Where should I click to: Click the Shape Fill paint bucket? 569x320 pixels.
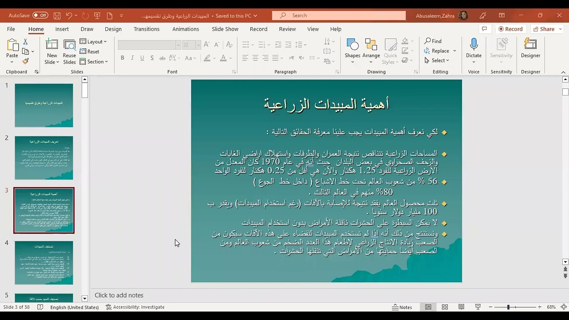405,41
